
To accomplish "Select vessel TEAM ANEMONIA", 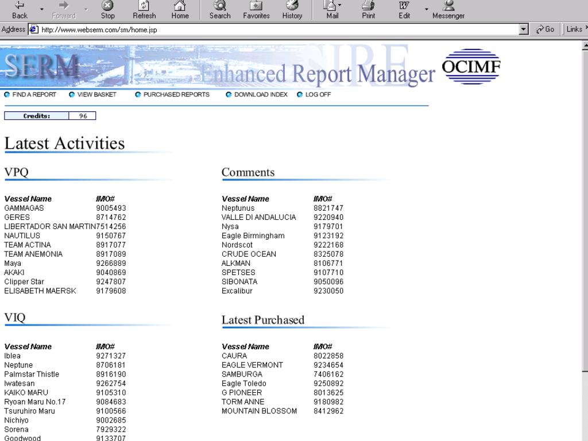I will 33,254.
